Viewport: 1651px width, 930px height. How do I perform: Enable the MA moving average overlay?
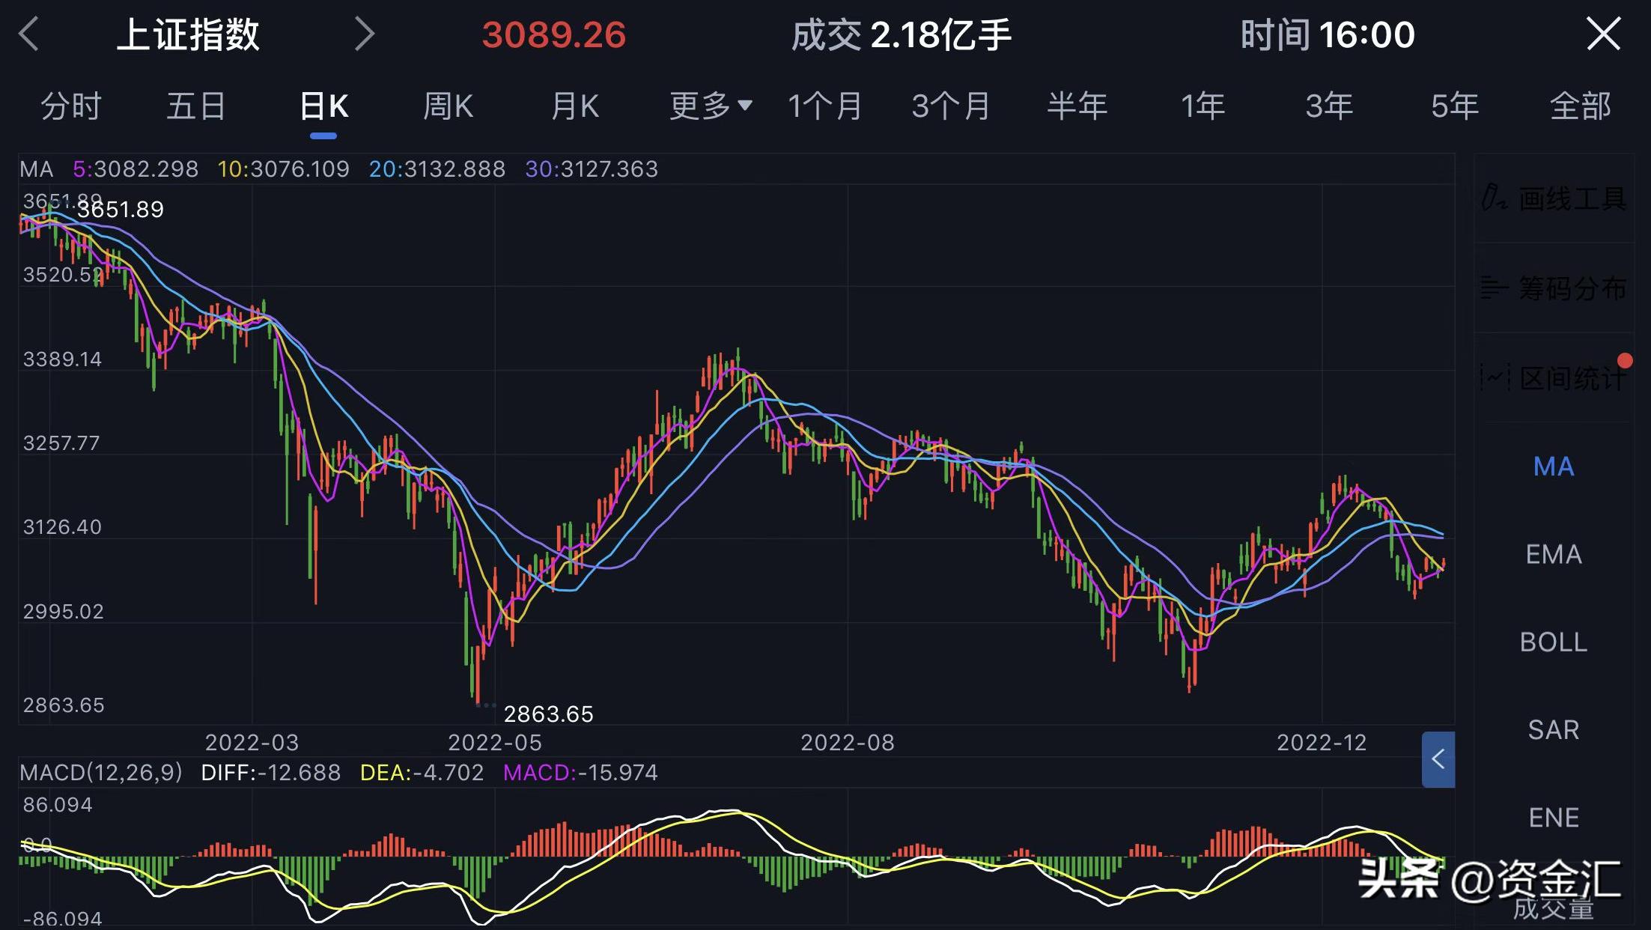click(x=1552, y=466)
